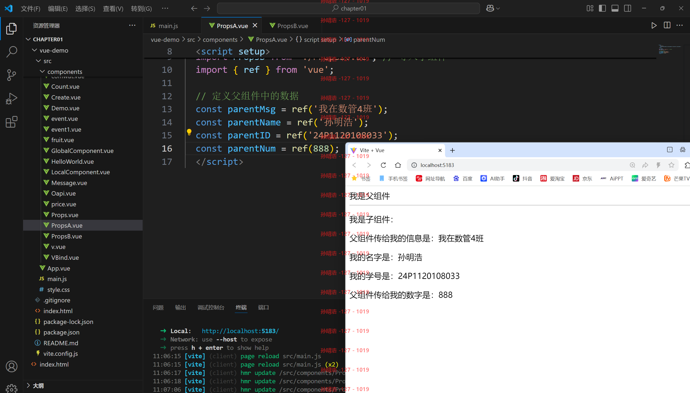
Task: Open the Explorer view in activity bar
Action: point(11,29)
